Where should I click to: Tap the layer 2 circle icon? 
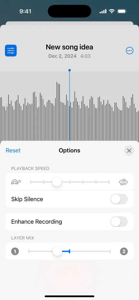coord(124,251)
